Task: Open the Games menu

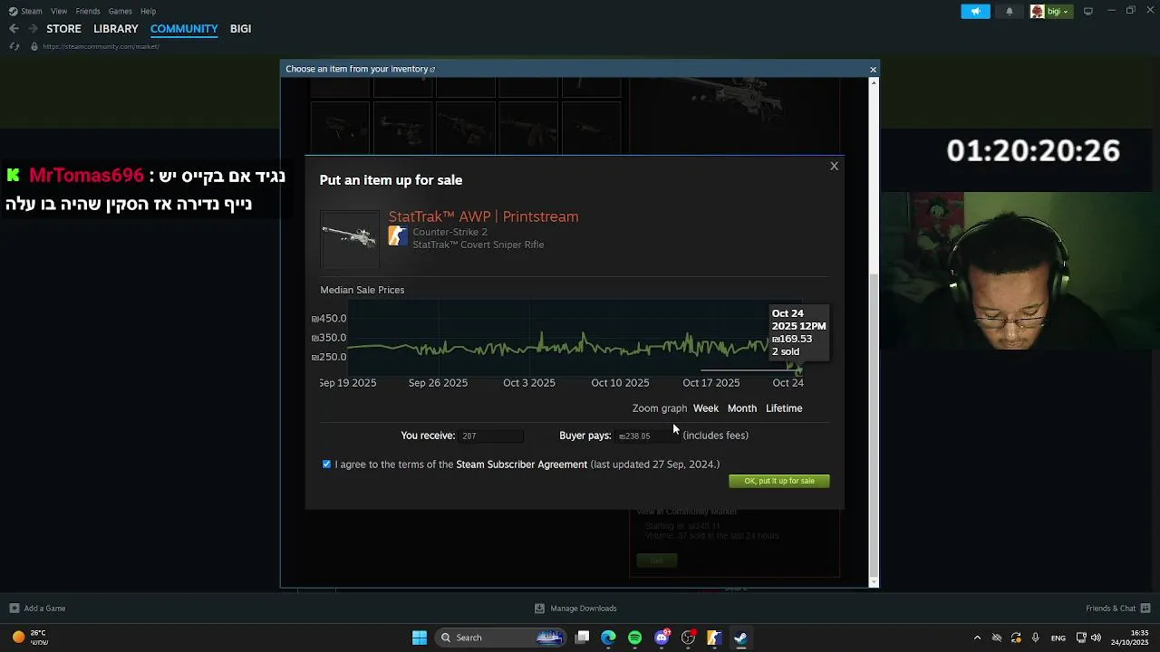Action: click(120, 11)
